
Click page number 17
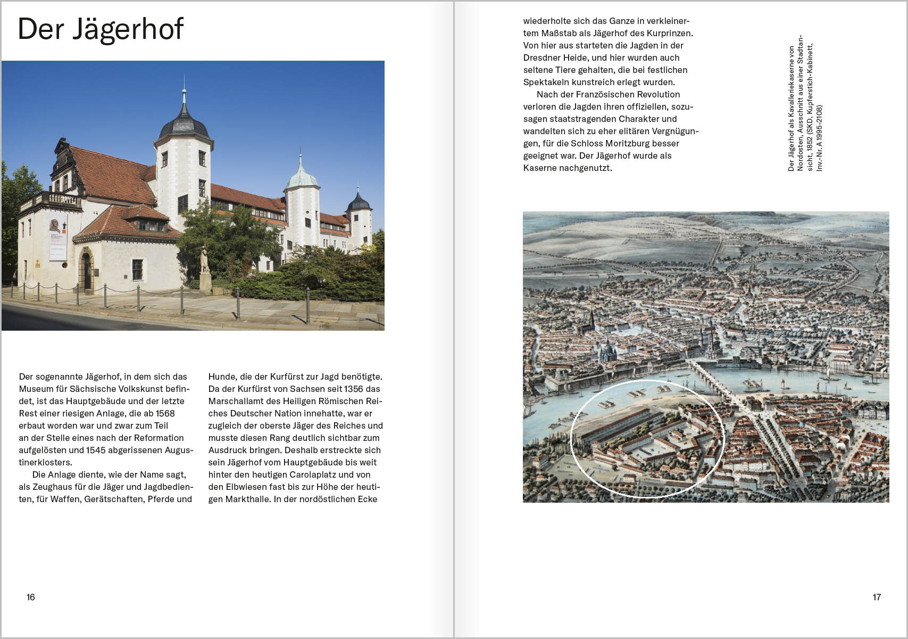(x=876, y=597)
